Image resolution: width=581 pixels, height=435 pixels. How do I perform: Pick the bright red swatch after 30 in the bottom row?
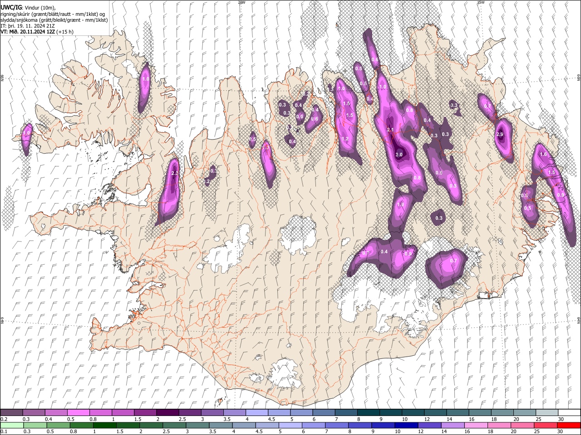[569, 425]
